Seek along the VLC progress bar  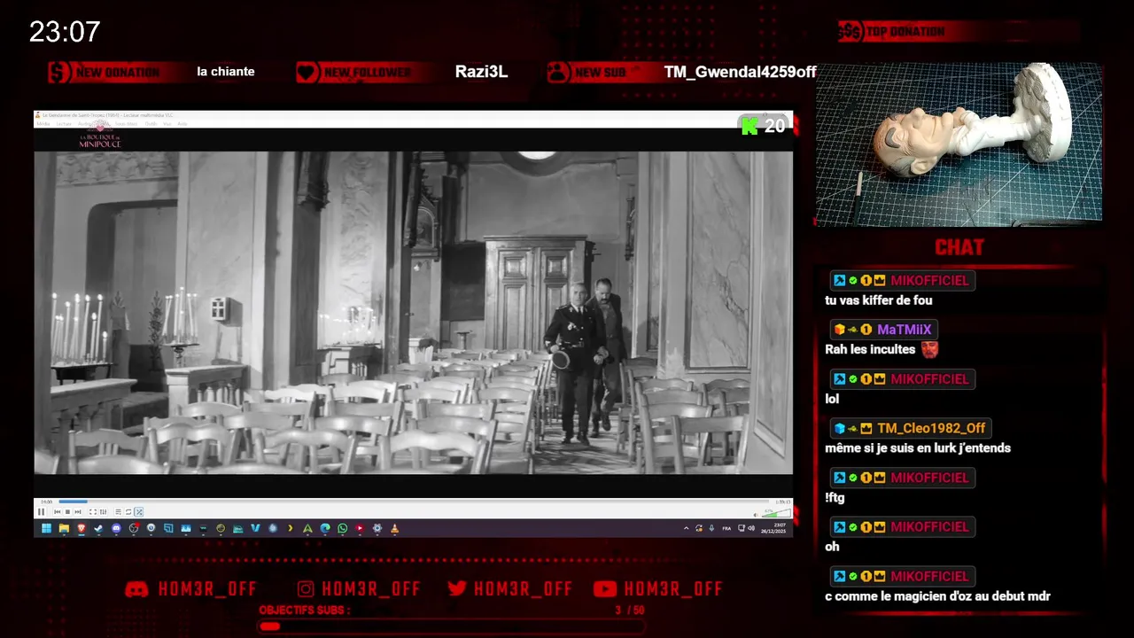[x=414, y=502]
